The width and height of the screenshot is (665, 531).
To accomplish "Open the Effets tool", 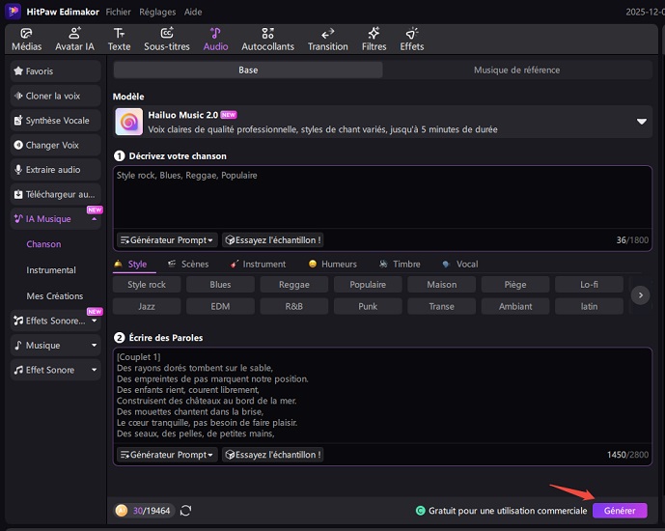I will pos(412,39).
